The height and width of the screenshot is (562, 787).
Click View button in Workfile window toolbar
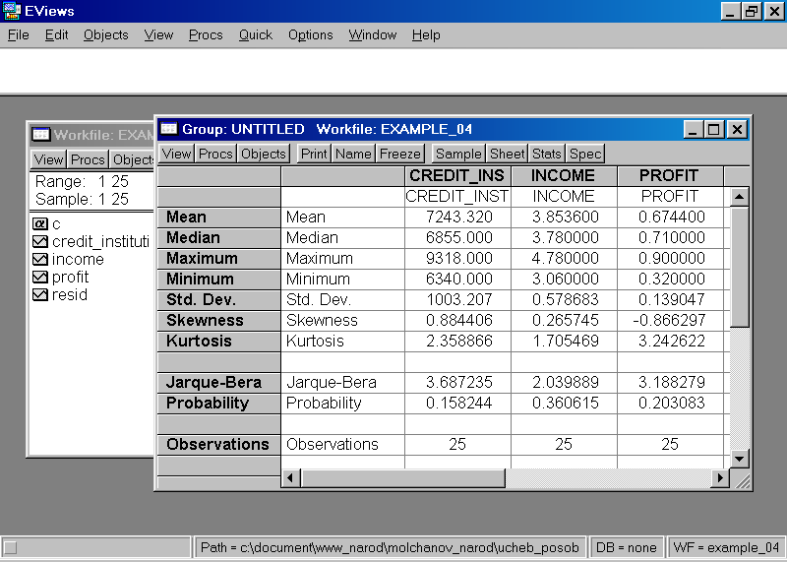(48, 159)
